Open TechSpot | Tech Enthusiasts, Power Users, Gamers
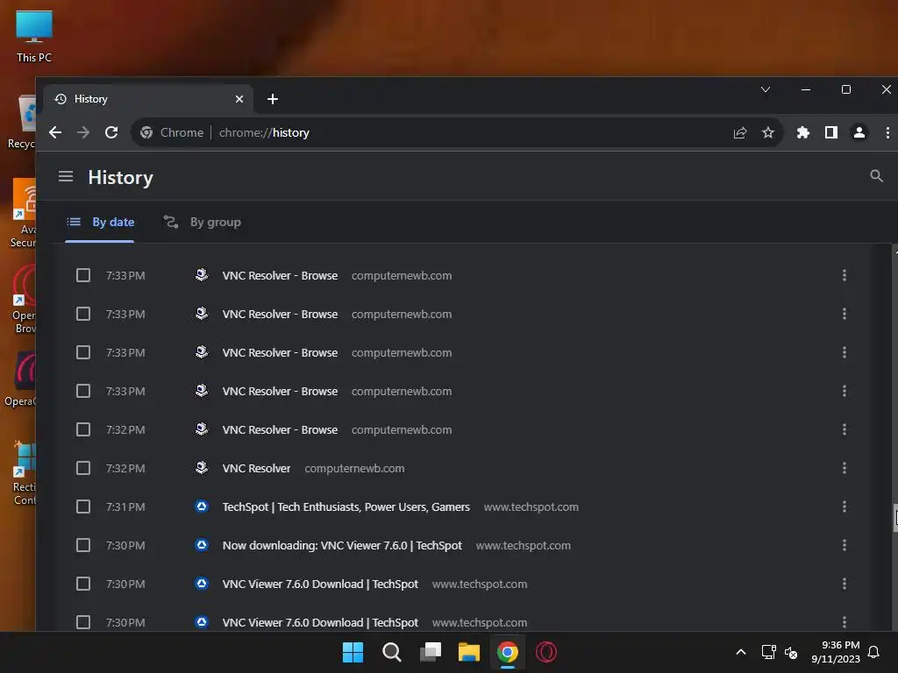The width and height of the screenshot is (898, 673). [x=346, y=507]
